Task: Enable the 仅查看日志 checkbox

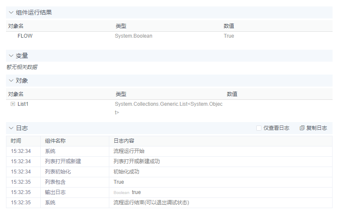Action: (x=258, y=128)
